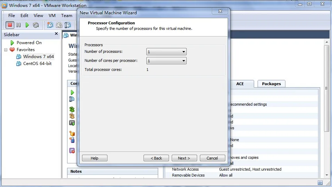
Task: Open the Number of cores per processor dropdown
Action: [x=167, y=61]
